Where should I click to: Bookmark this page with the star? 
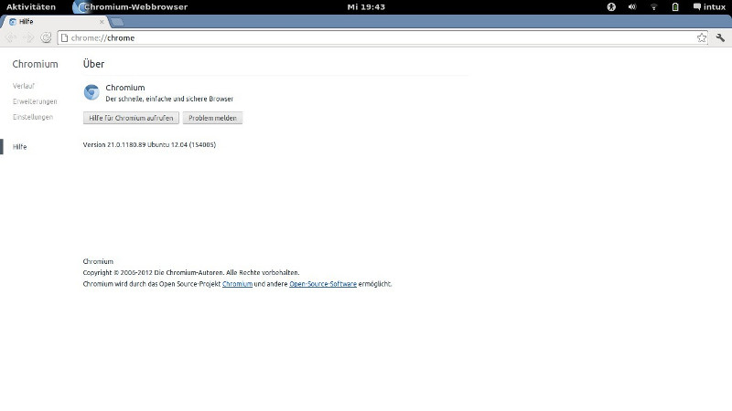(x=702, y=37)
